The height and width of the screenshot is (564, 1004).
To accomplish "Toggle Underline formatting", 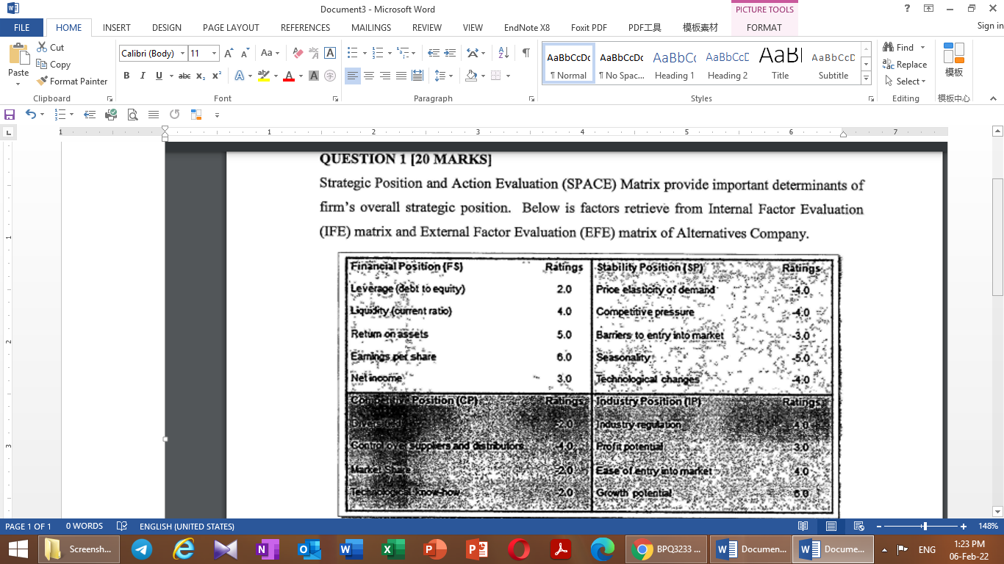I will coord(159,76).
